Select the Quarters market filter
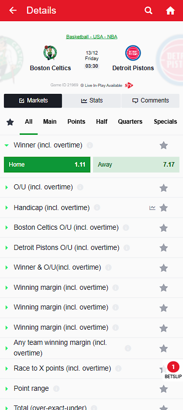This screenshot has height=410, width=183. tap(130, 122)
